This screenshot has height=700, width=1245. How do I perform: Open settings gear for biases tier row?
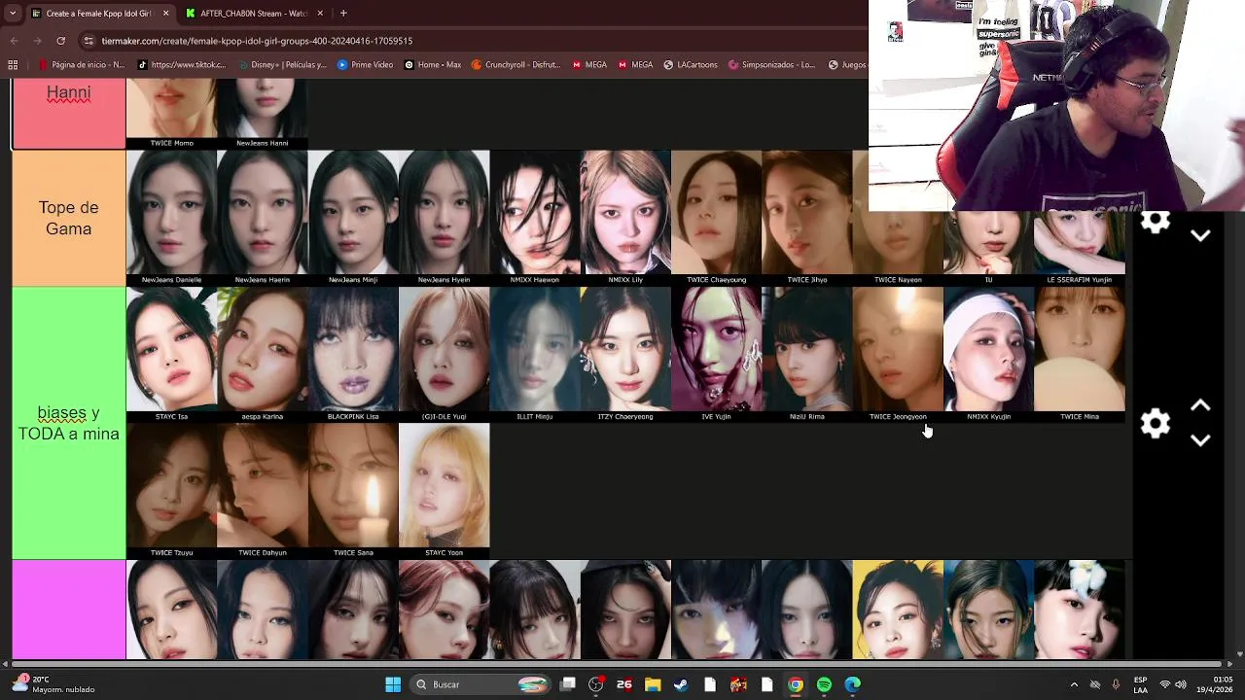point(1155,424)
